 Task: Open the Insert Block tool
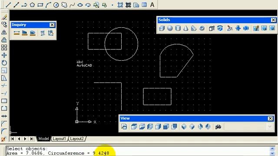pos(96,5)
